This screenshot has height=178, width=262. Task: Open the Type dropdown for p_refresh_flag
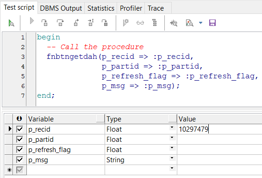tap(172, 148)
